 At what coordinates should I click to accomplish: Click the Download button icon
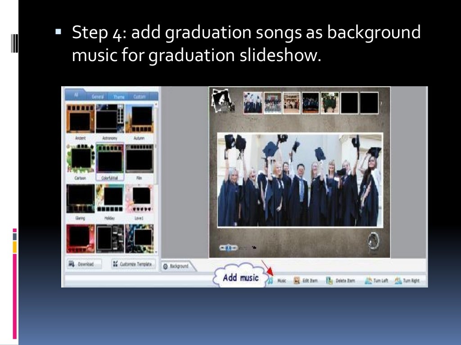click(x=72, y=264)
